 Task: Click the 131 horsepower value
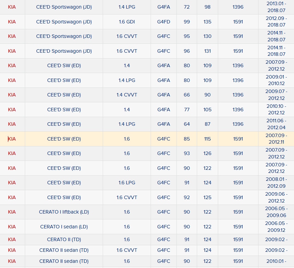[x=207, y=51]
